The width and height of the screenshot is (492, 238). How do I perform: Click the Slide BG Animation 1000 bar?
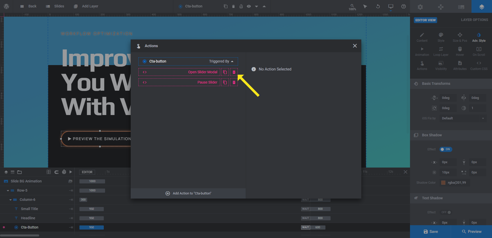tap(92, 181)
